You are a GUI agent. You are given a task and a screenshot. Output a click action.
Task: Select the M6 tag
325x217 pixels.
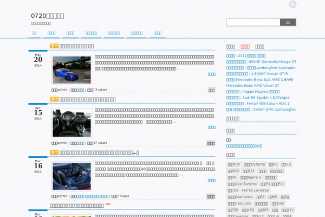click(x=232, y=177)
